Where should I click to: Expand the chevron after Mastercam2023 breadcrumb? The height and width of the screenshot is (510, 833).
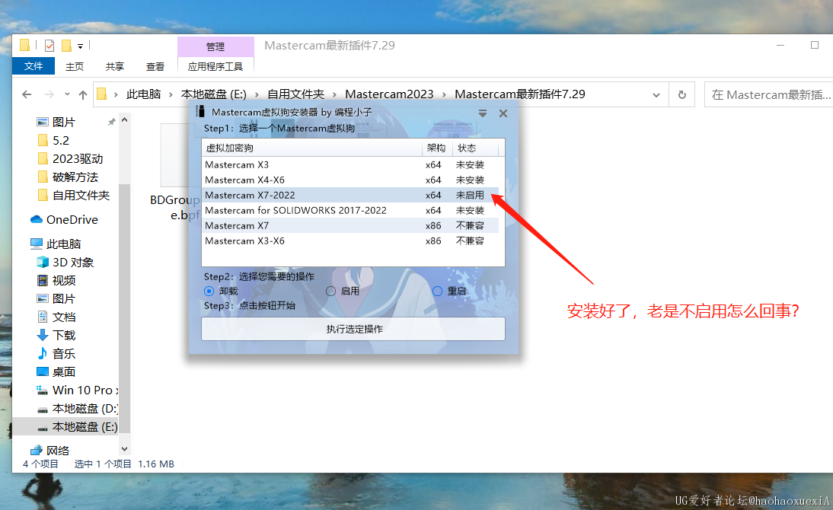pyautogui.click(x=444, y=94)
